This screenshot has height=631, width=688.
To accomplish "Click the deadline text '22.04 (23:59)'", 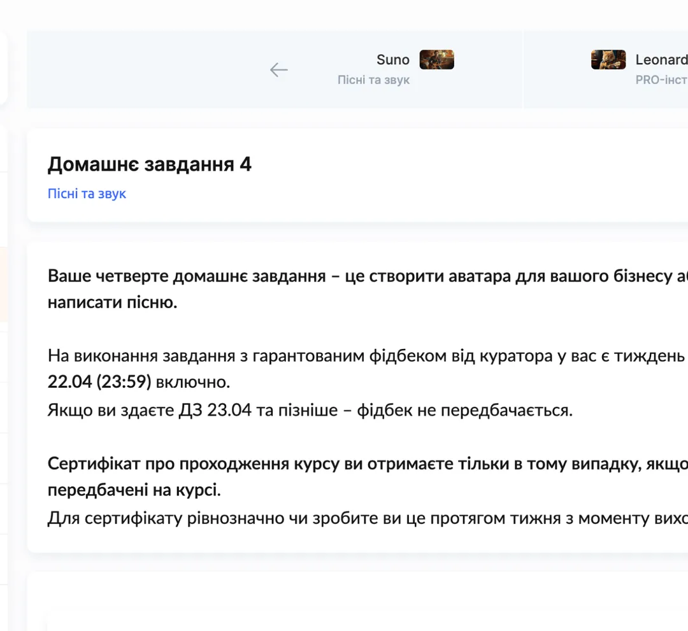I will [99, 382].
